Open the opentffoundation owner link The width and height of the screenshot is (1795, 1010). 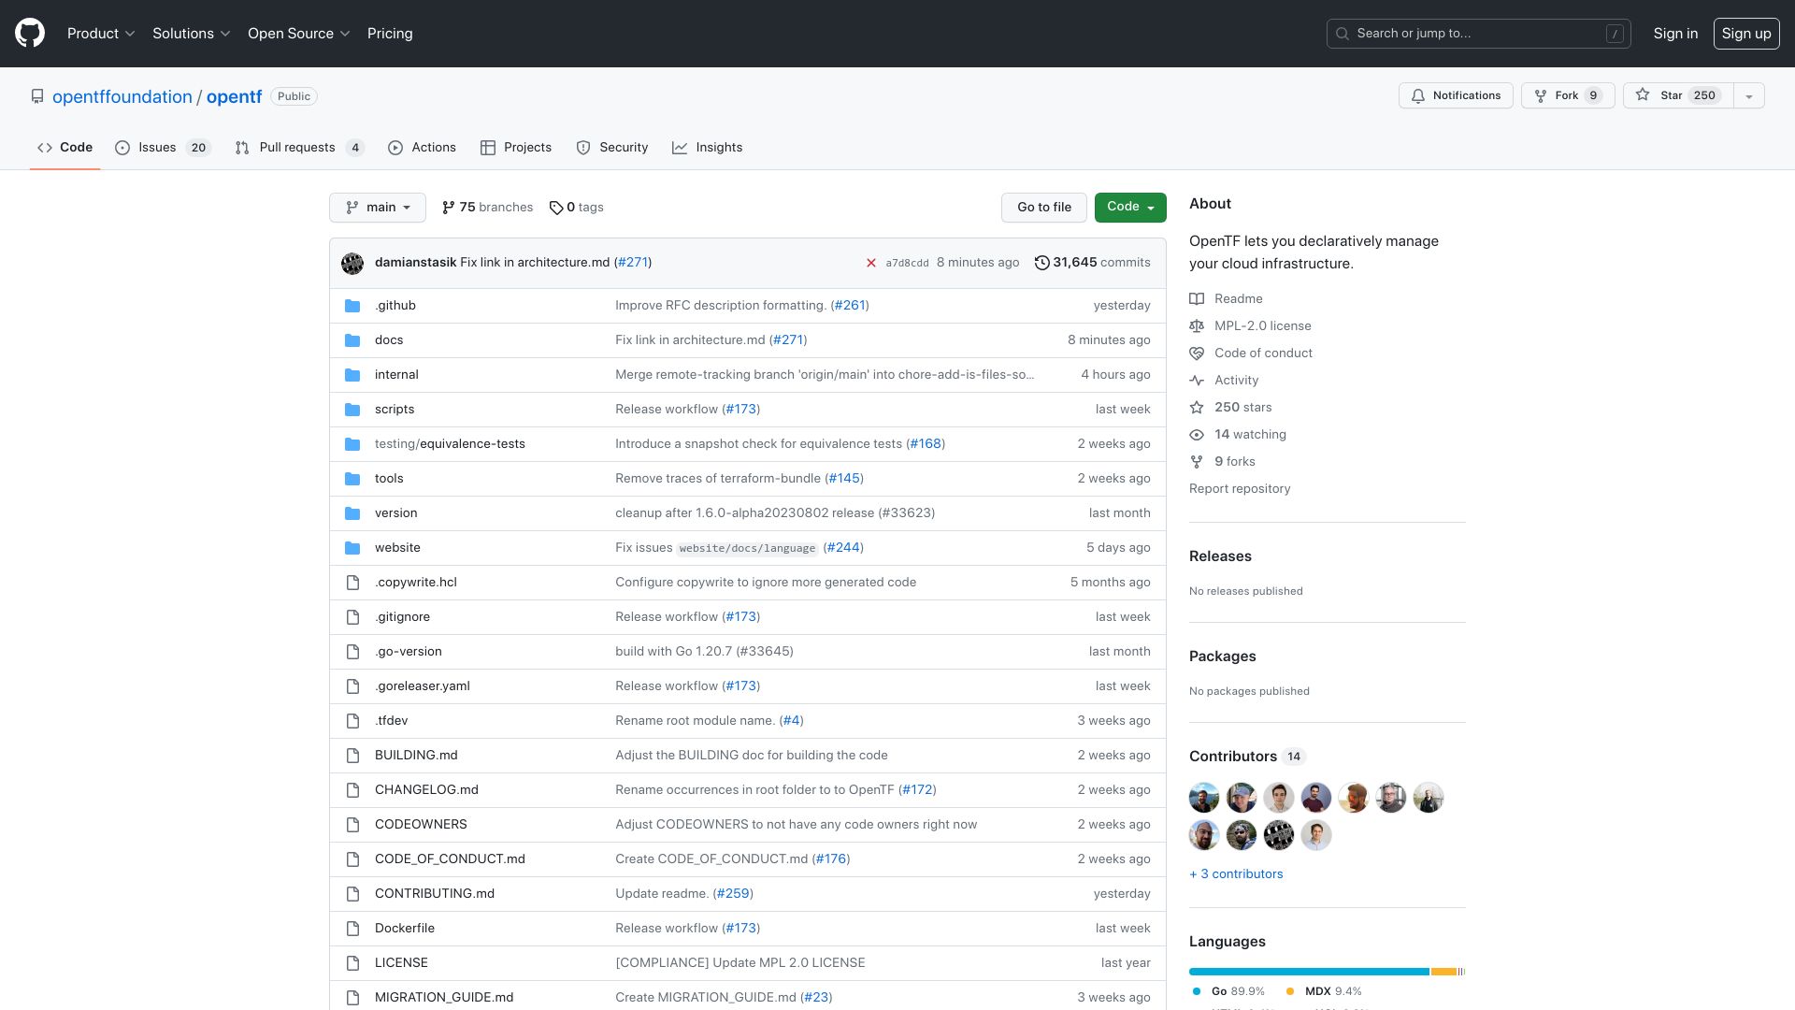[x=122, y=97]
